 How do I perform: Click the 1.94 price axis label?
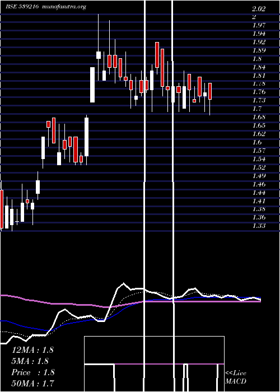[x=259, y=34]
